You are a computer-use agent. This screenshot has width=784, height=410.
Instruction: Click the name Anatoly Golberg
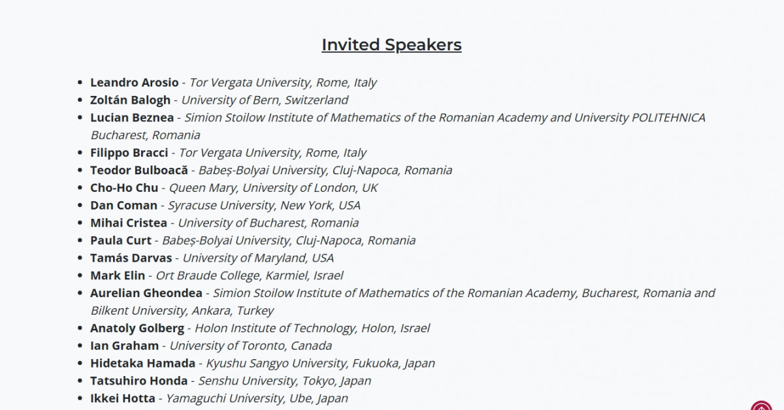(137, 328)
